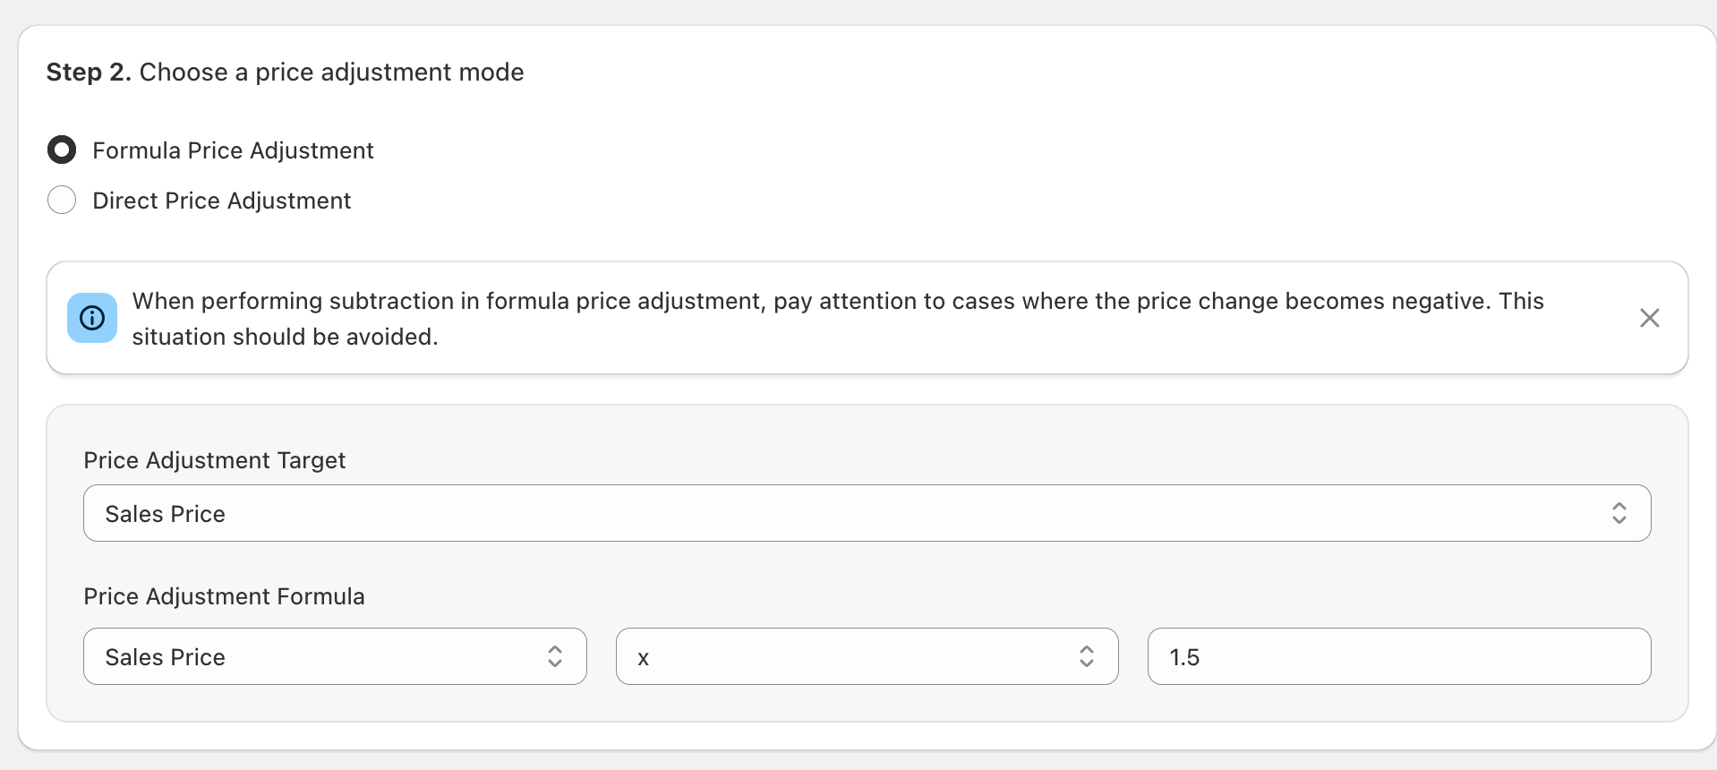
Task: Click the Sales Price text in formula selector
Action: click(x=165, y=657)
